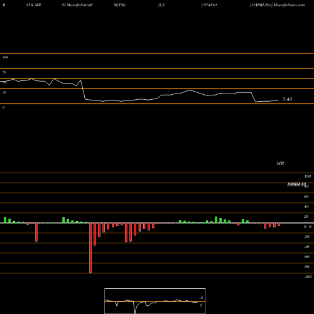The height and width of the screenshot is (314, 314).
Task: Click the 30 level label on RSI axis
Action: (4, 92)
